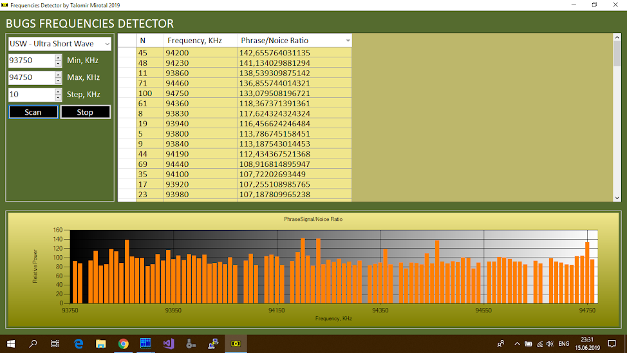
Task: Increase Min KHz value with up spinner arrow
Action: pyautogui.click(x=59, y=57)
